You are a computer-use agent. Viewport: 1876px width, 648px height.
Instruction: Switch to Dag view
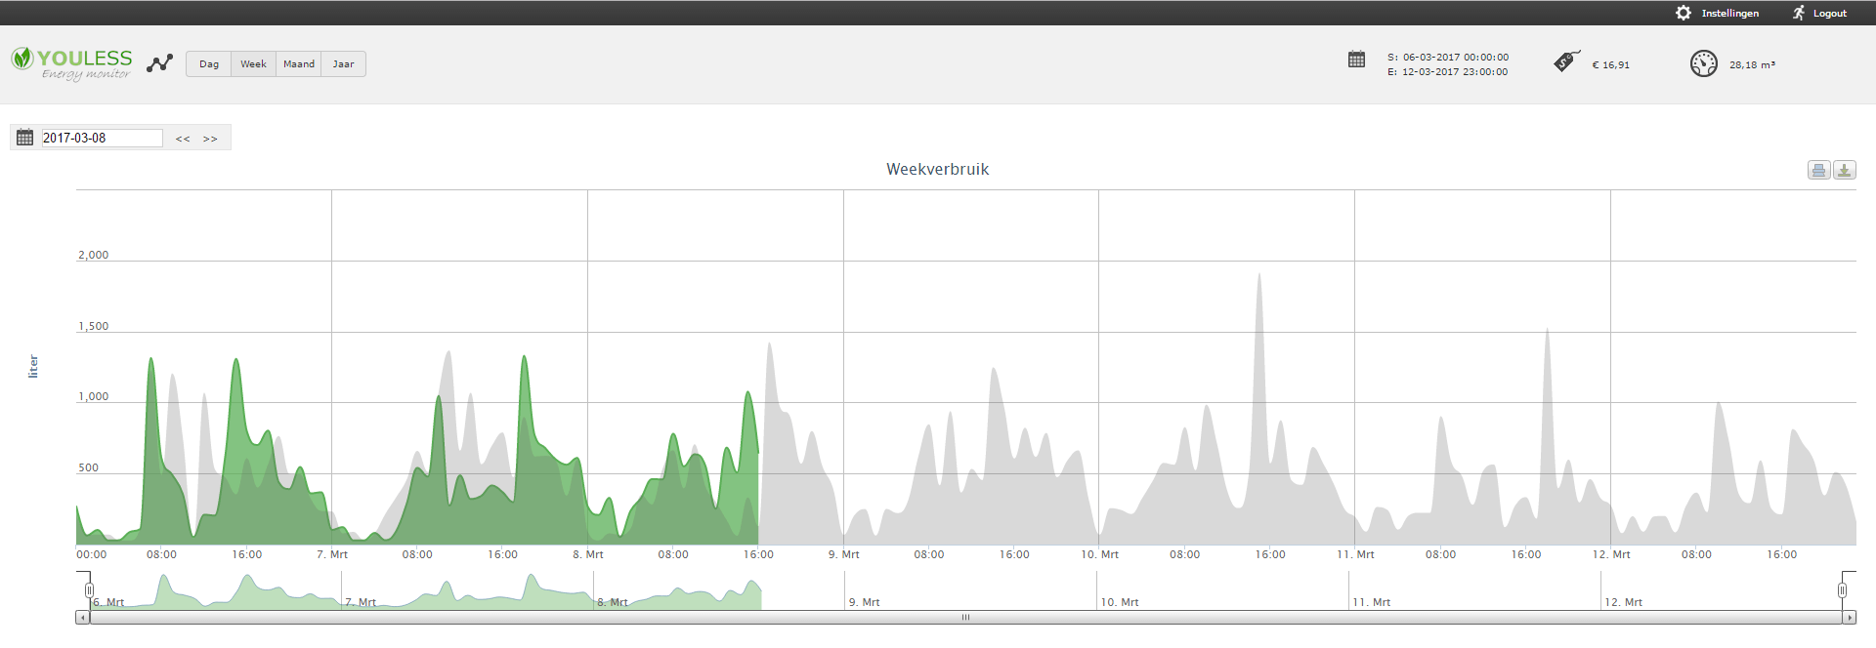click(209, 64)
